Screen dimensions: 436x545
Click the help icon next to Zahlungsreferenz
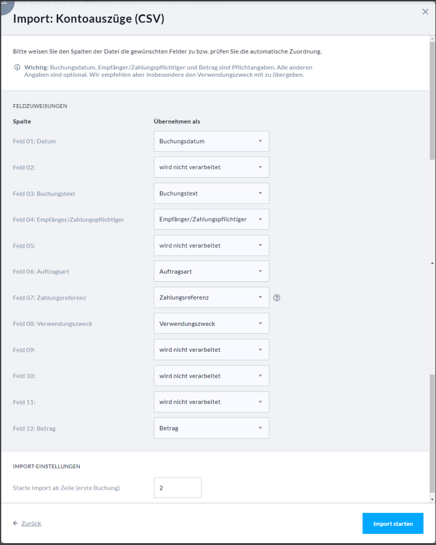click(277, 298)
